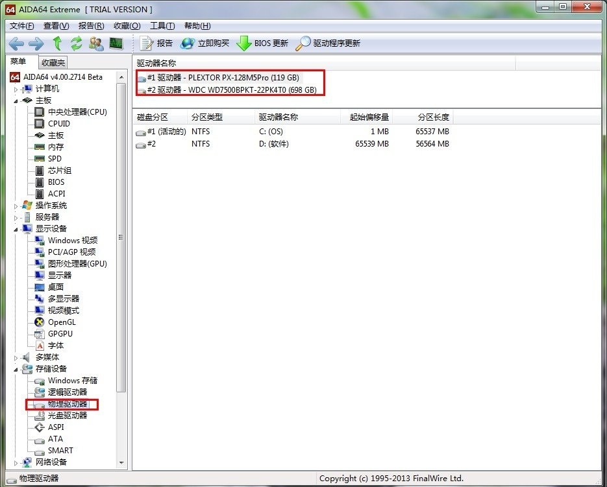This screenshot has width=607, height=487.
Task: Click the green Up arrow toolbar icon
Action: point(57,43)
